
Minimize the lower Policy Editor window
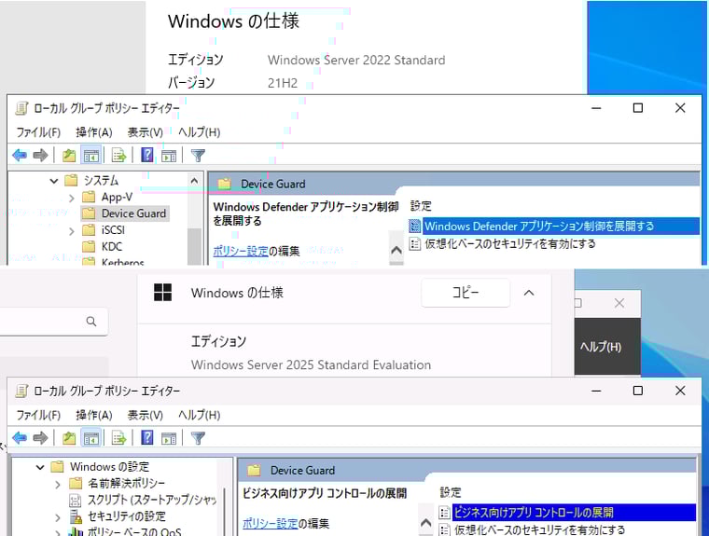pos(596,391)
